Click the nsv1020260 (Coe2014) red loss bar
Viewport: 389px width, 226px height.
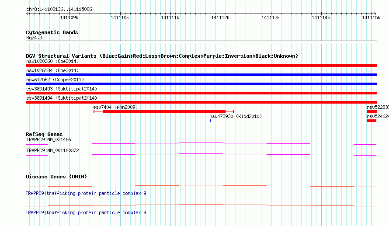pyautogui.click(x=201, y=66)
